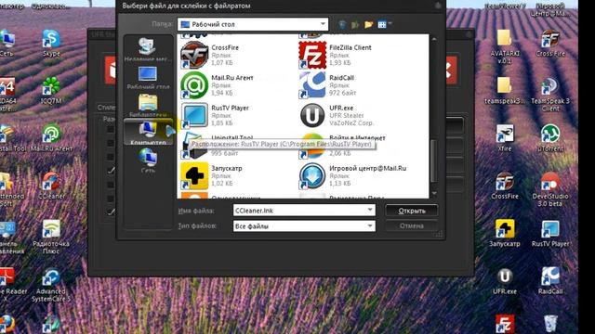Expand the Папка folder dropdown
Screen dimensions: 595x334
pos(323,24)
